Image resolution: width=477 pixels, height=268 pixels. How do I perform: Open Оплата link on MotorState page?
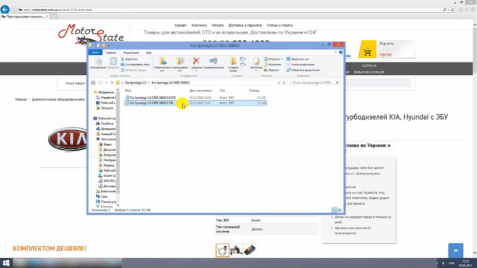click(x=217, y=25)
